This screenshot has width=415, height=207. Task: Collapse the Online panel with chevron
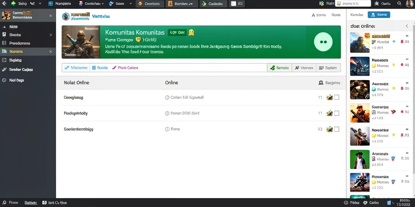pyautogui.click(x=407, y=26)
